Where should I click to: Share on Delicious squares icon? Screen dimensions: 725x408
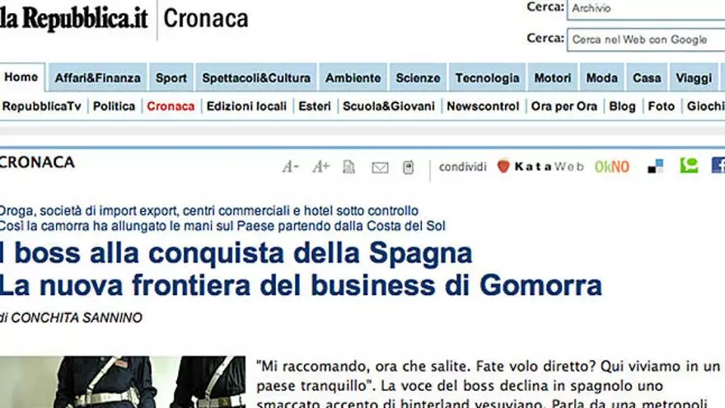pyautogui.click(x=656, y=166)
